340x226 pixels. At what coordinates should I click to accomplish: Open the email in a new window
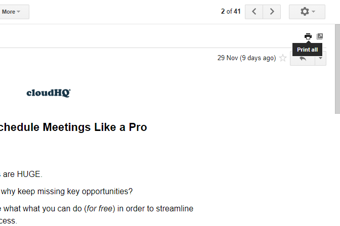click(320, 36)
